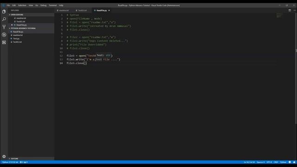297x167 pixels.
Task: Open the Search view in activity bar
Action: click(4, 19)
